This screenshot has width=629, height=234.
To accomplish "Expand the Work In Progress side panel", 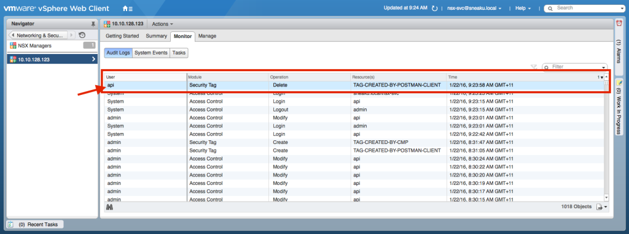I will coord(619,107).
